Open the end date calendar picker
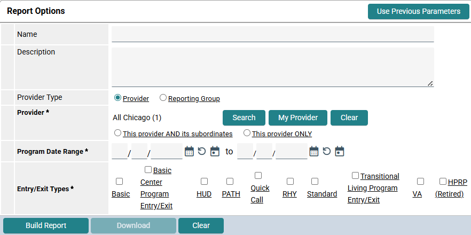 coord(314,151)
